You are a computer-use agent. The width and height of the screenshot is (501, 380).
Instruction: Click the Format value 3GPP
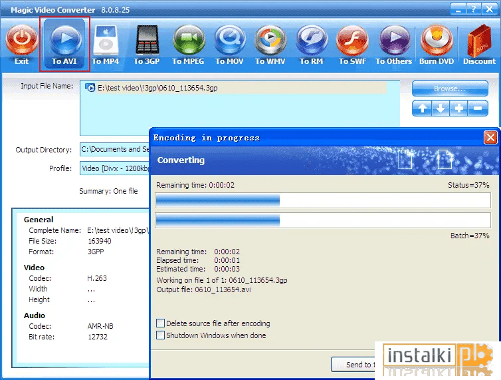point(96,252)
